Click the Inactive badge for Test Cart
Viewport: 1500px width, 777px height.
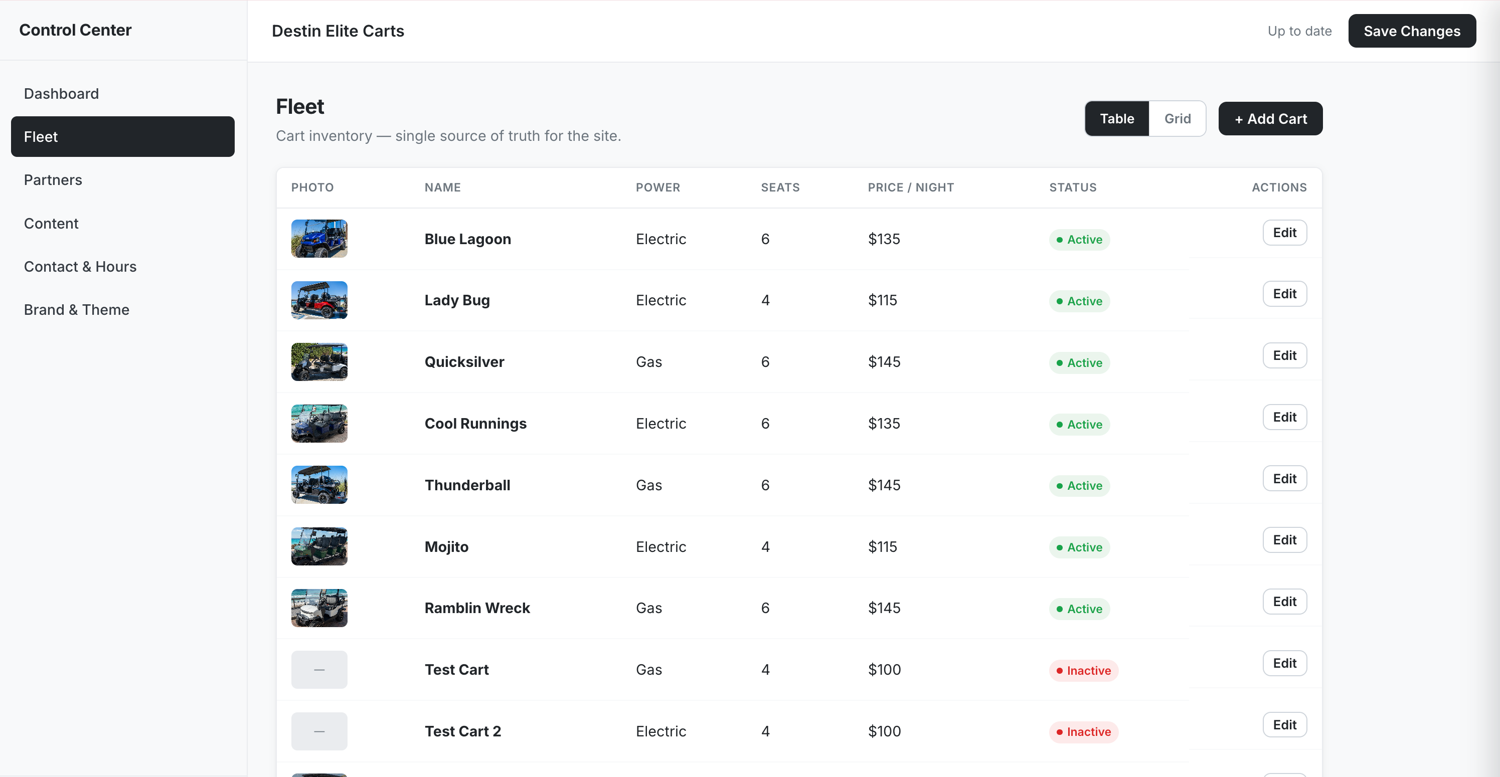(1084, 671)
